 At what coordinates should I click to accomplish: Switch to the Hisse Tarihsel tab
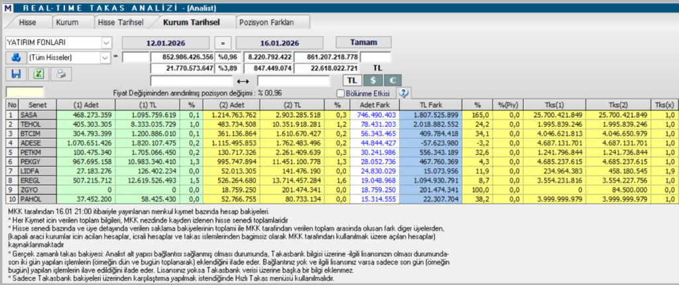(x=120, y=22)
